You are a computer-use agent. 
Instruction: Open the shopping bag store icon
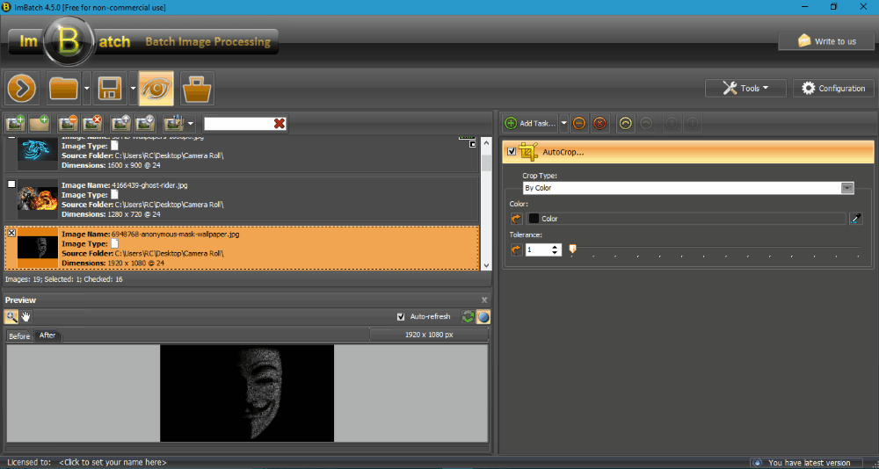tap(197, 89)
